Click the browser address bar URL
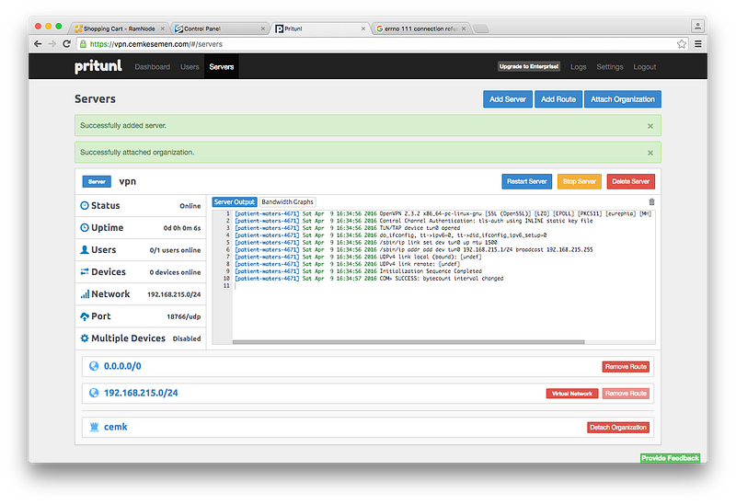 [x=156, y=44]
